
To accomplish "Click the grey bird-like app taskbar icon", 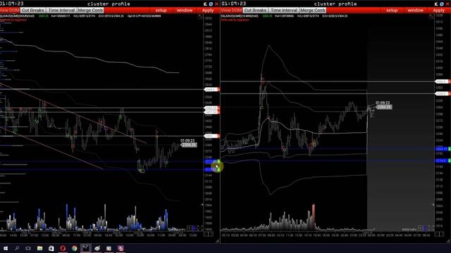I will click(x=97, y=248).
